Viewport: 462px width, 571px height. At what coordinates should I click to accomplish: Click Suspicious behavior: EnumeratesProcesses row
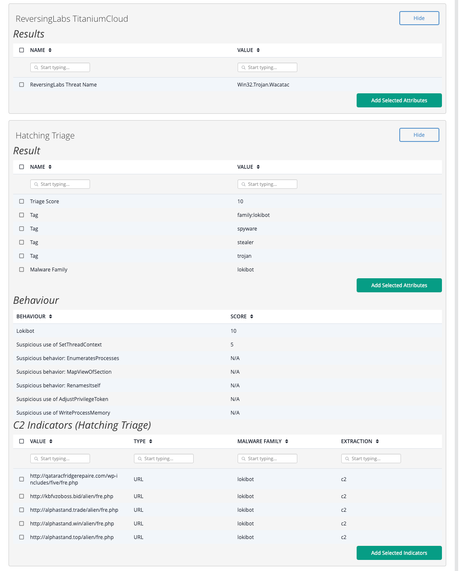pyautogui.click(x=227, y=358)
